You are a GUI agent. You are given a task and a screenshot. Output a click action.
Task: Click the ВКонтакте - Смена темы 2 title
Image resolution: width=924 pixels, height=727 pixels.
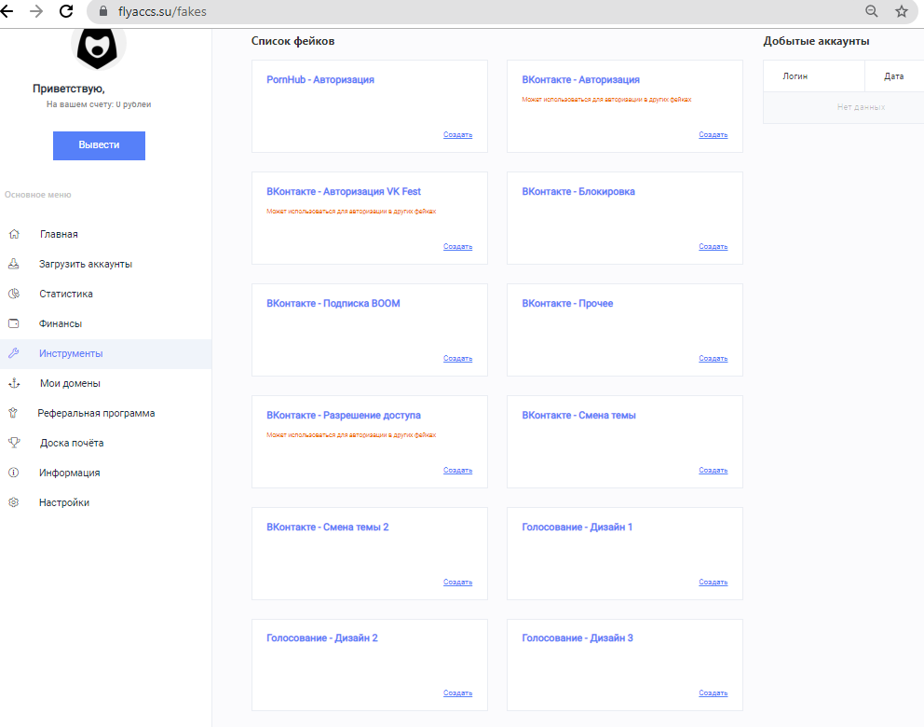328,528
